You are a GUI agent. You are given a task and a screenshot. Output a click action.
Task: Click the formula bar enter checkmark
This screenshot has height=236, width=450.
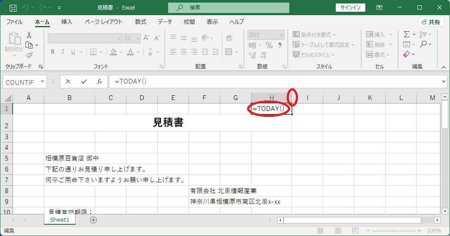click(84, 82)
